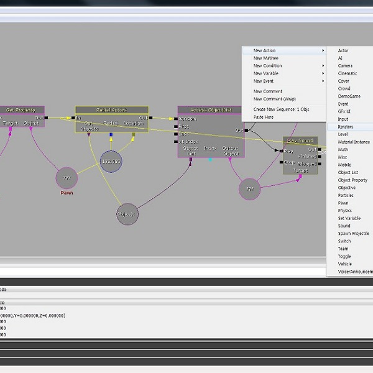Select the Access ObjectList node title bar

click(211, 110)
